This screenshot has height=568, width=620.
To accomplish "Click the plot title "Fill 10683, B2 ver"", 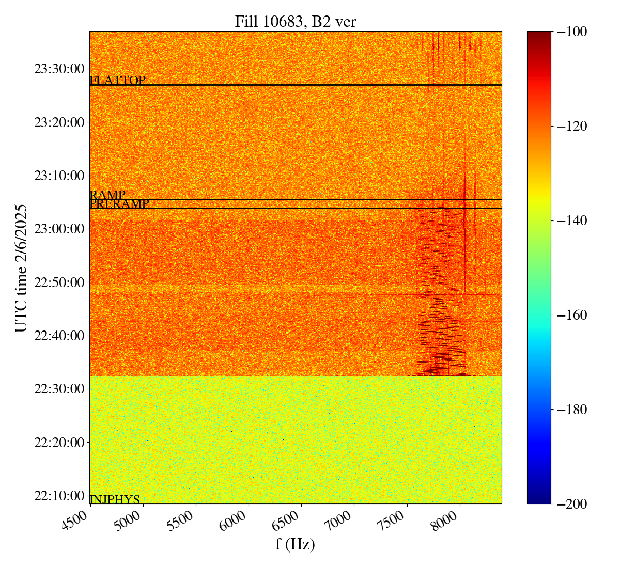I will 295,21.
